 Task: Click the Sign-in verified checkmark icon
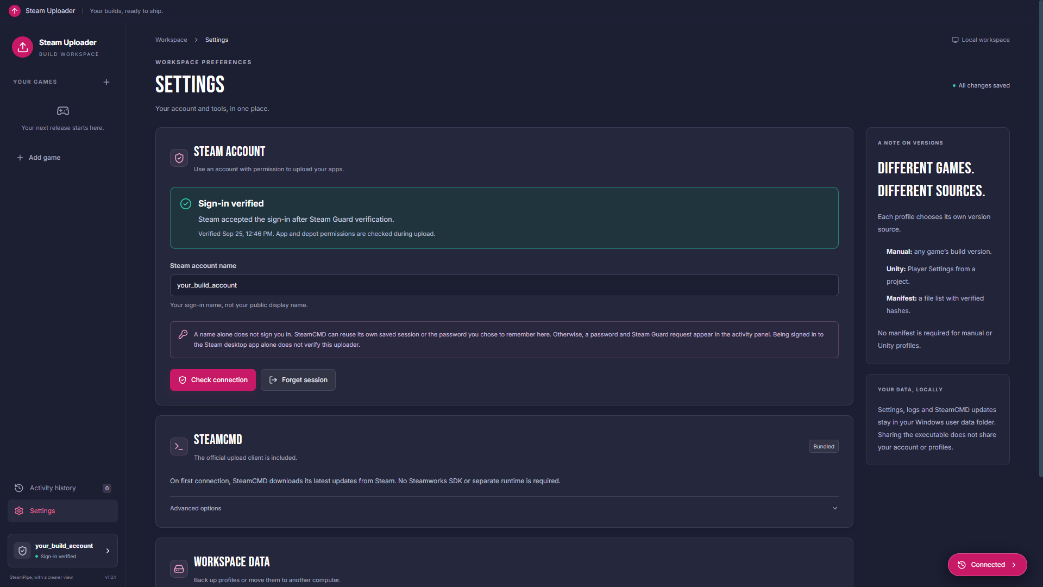pyautogui.click(x=186, y=204)
